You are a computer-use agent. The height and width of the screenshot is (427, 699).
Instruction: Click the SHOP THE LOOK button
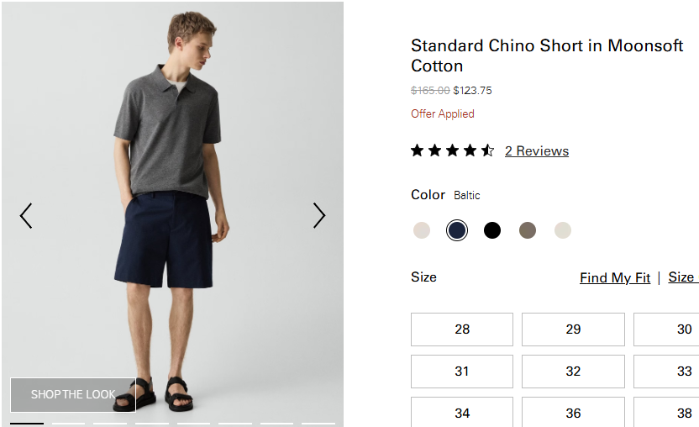pos(73,395)
